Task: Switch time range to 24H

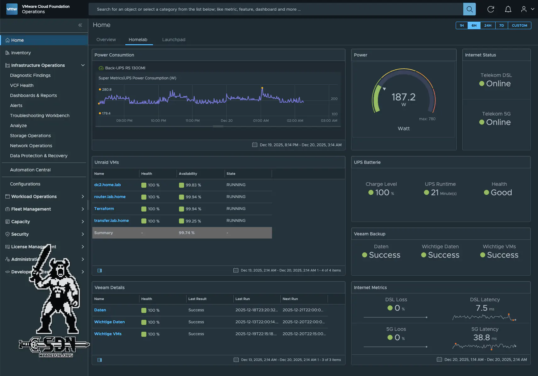Action: [x=487, y=25]
